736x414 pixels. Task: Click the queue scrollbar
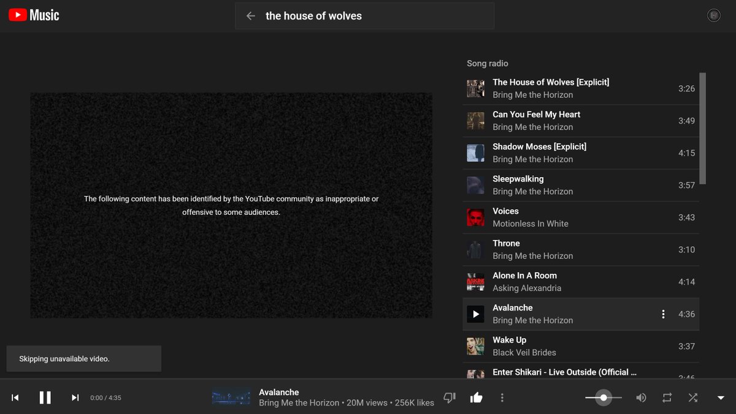[703, 128]
